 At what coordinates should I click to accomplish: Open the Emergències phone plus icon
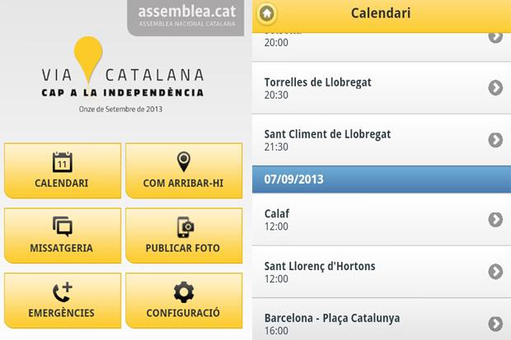click(63, 292)
